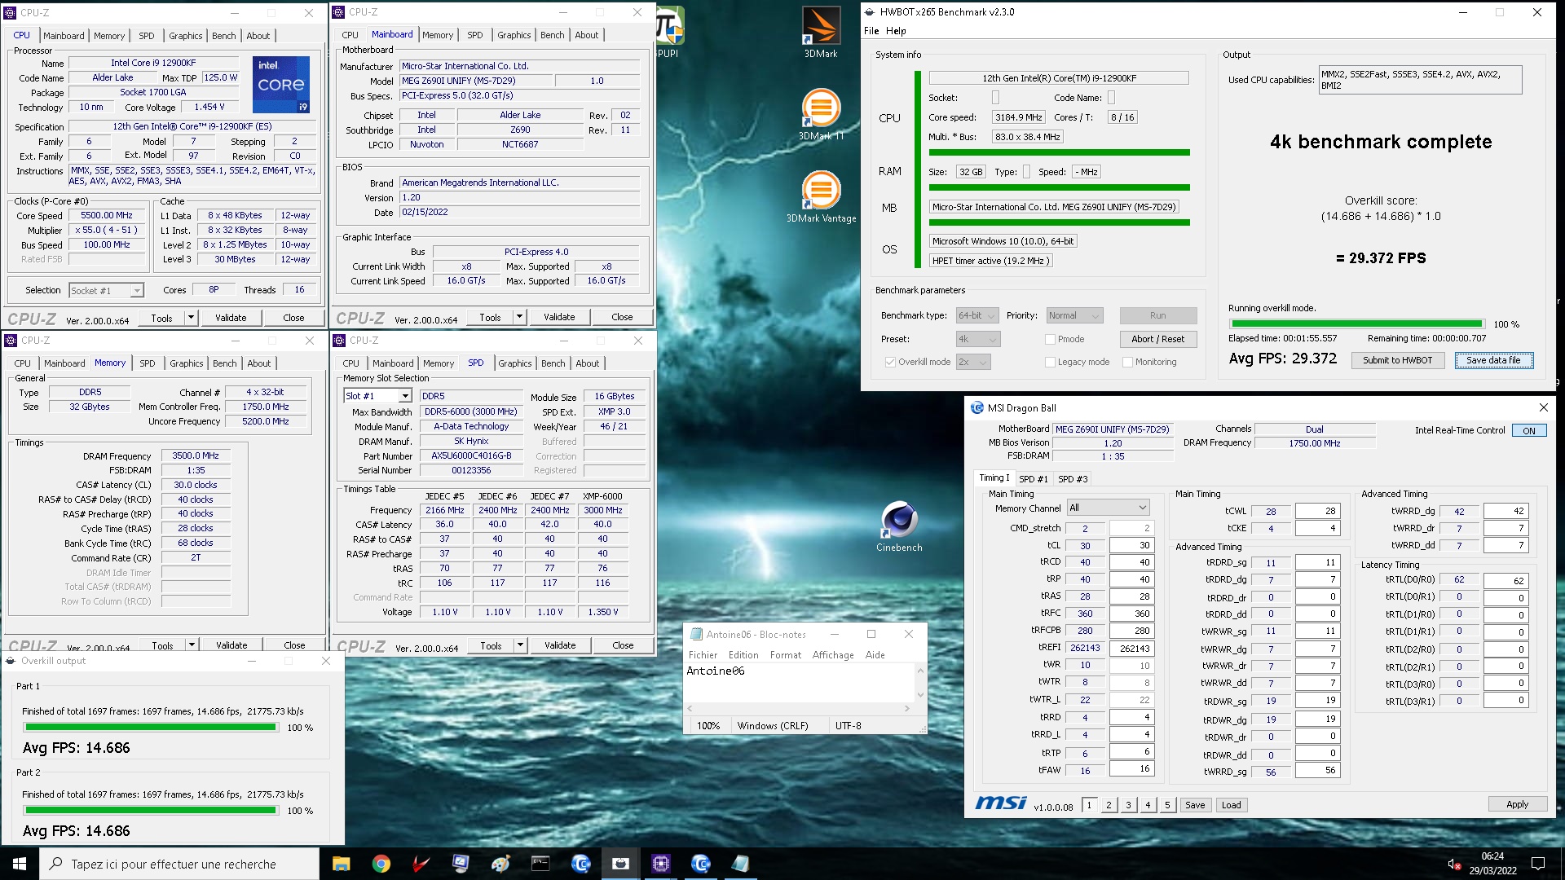Open MSI Afterburner red taskbar icon

click(x=421, y=864)
